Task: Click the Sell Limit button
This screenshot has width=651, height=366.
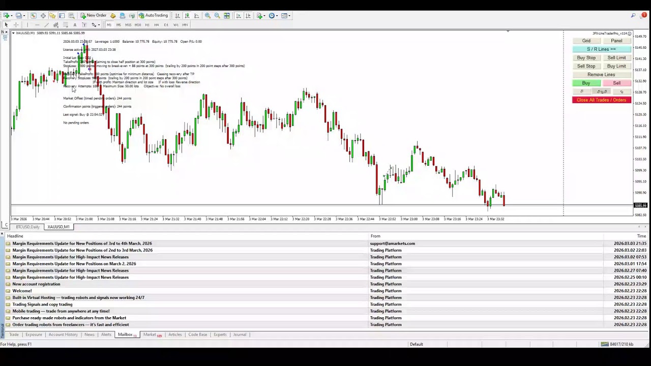Action: [x=616, y=57]
